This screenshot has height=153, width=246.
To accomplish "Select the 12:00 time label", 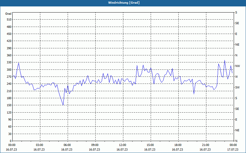I will click(123, 145).
